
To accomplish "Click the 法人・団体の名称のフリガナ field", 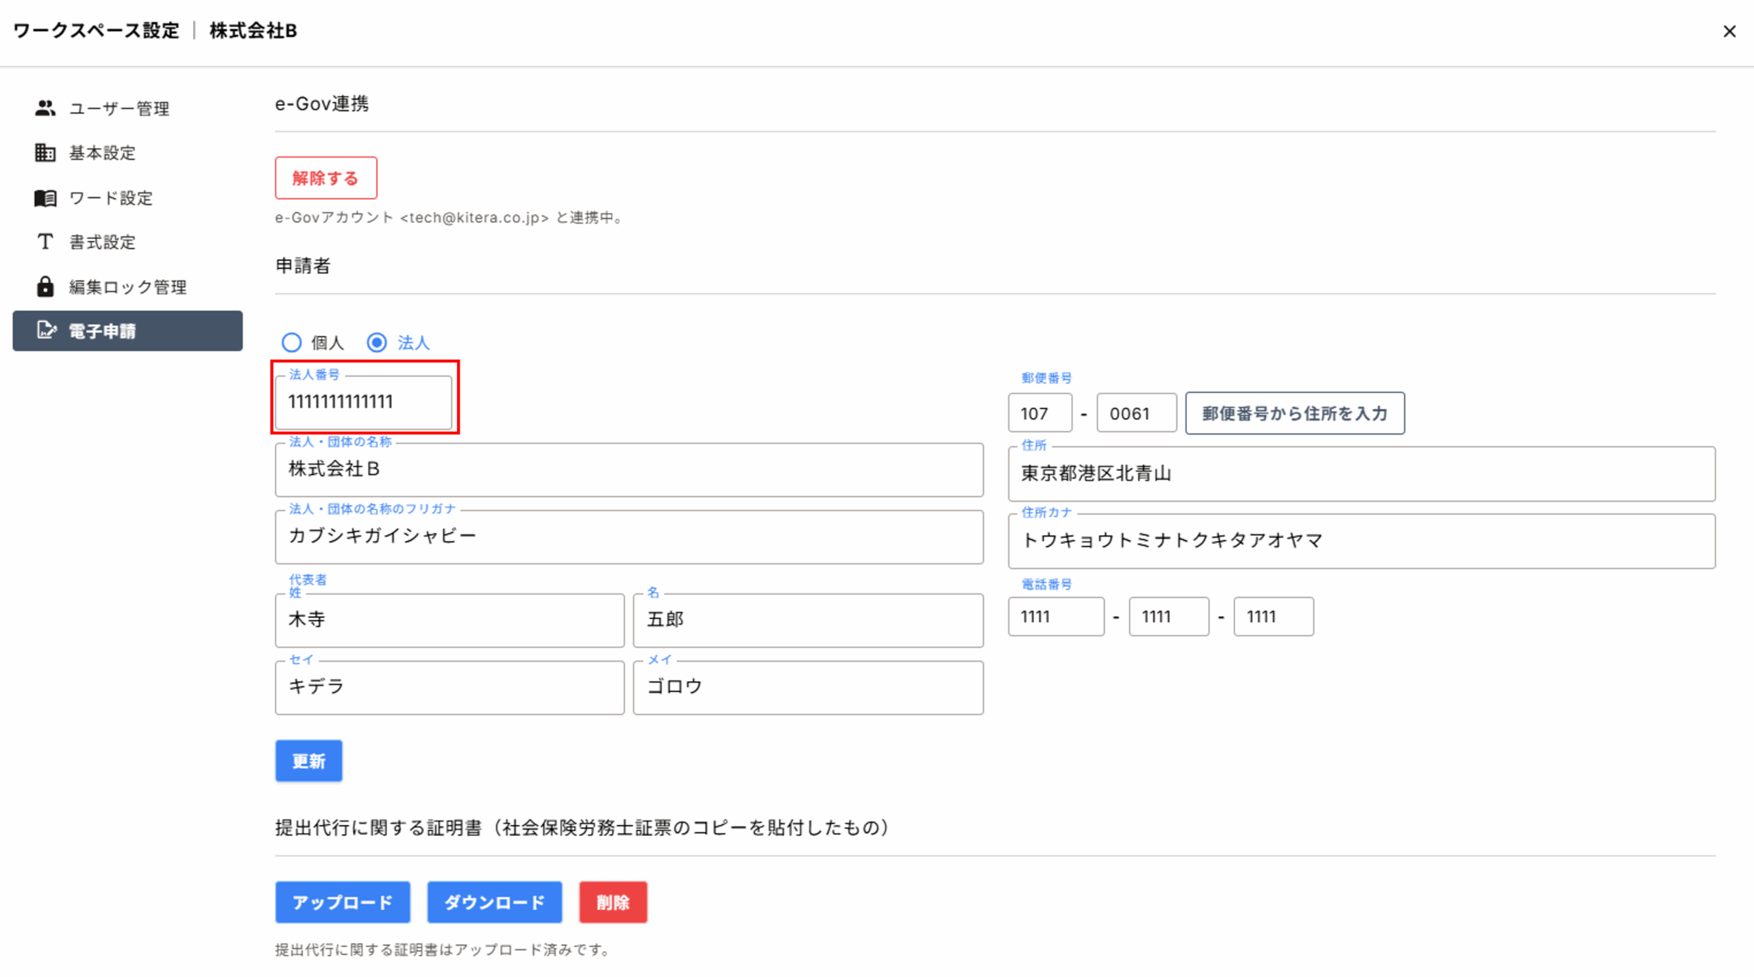I will 628,536.
